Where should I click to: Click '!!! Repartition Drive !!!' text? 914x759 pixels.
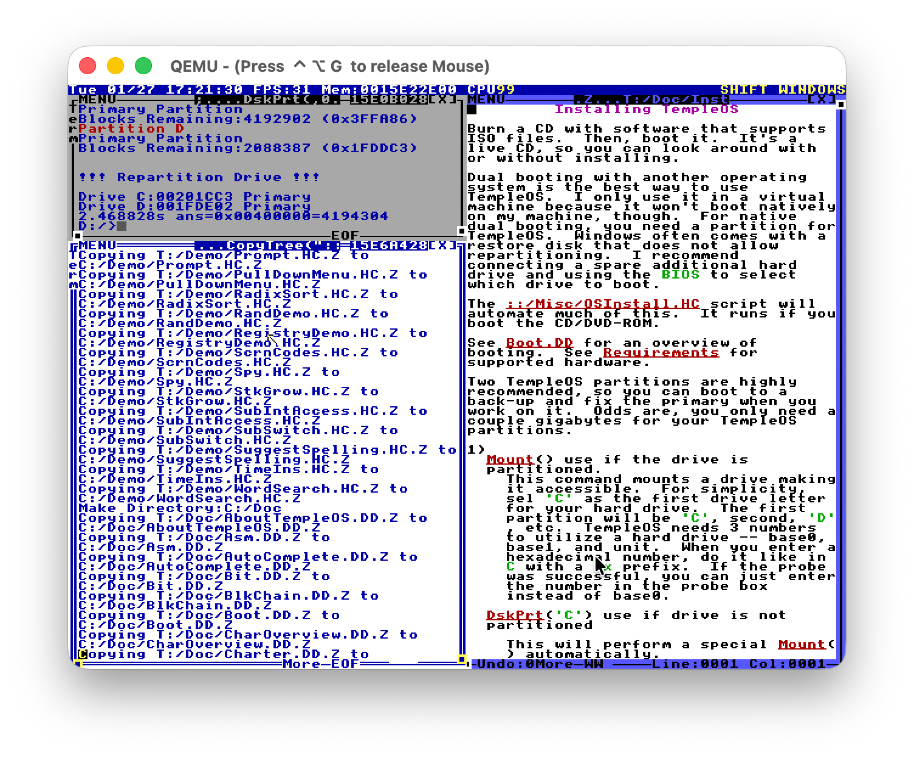(199, 177)
